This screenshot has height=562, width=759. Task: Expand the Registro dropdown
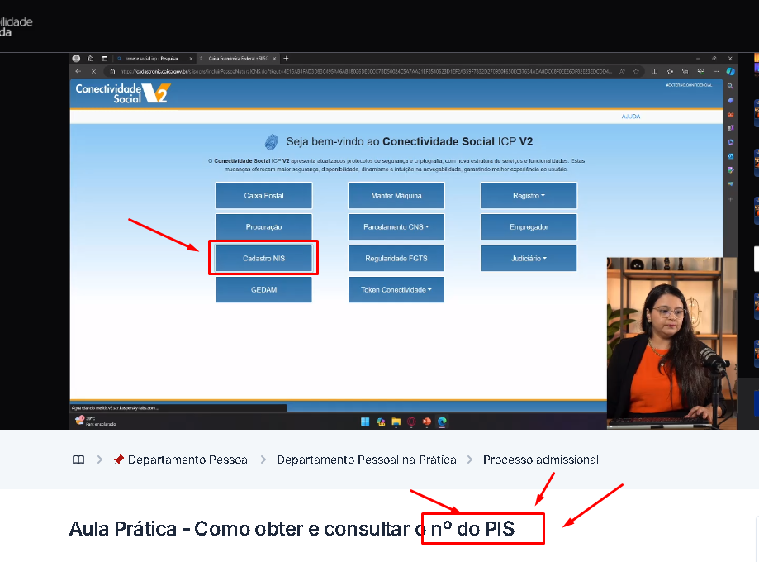pos(529,195)
